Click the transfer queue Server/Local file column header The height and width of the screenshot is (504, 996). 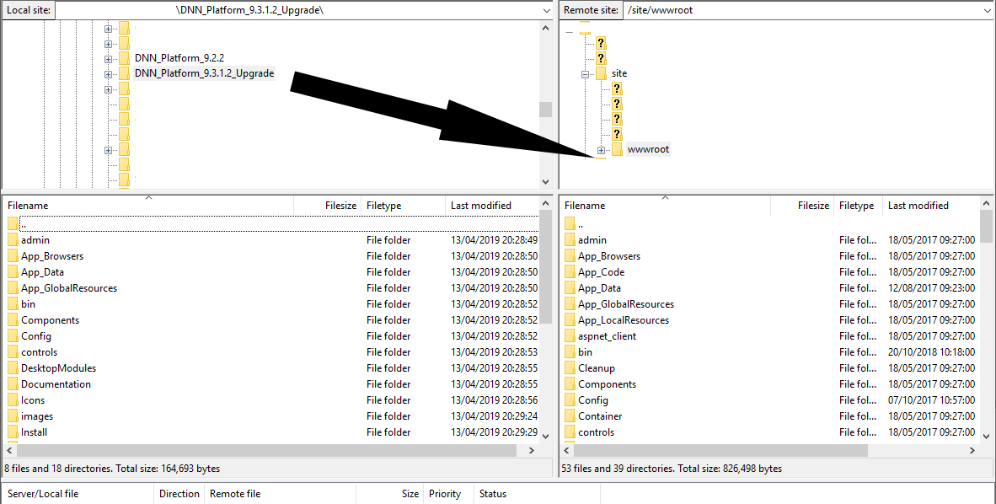(78, 494)
